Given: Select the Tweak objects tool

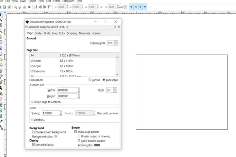Looking at the screenshot, I should pyautogui.click(x=1, y=25).
